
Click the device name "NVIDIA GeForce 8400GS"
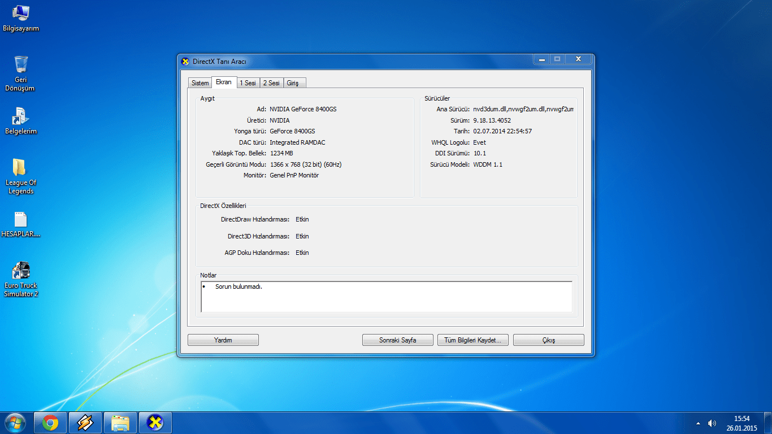tap(303, 109)
